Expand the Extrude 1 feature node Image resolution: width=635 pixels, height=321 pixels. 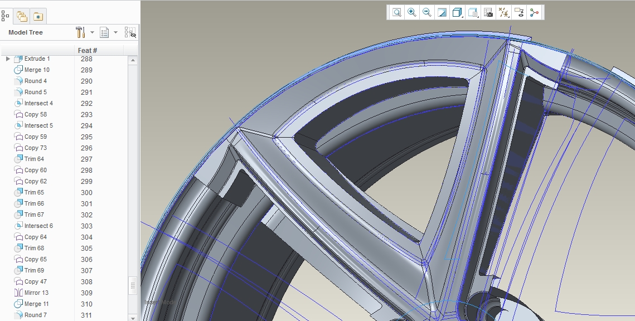8,59
